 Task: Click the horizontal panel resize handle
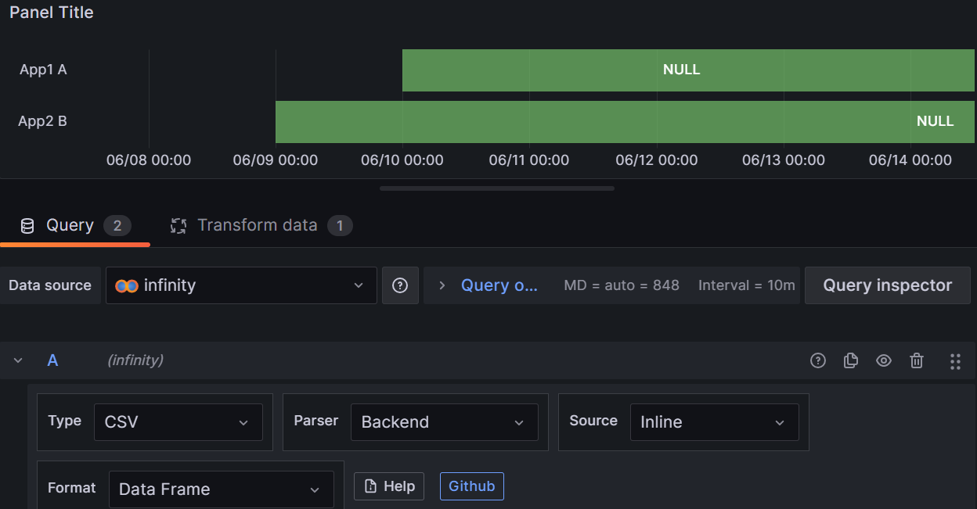(x=497, y=188)
